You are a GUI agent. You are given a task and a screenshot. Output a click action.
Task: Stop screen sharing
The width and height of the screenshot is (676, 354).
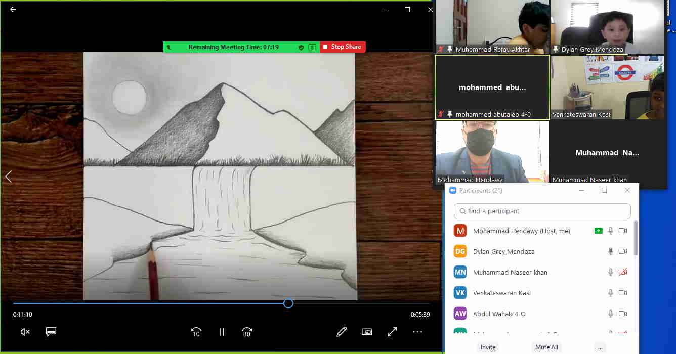tap(342, 47)
